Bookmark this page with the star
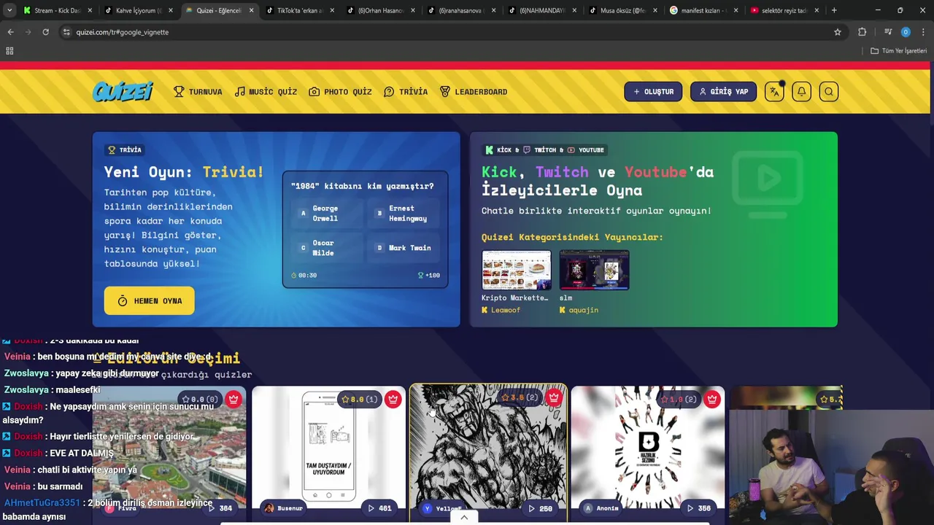Viewport: 934px width, 525px height. tap(838, 32)
